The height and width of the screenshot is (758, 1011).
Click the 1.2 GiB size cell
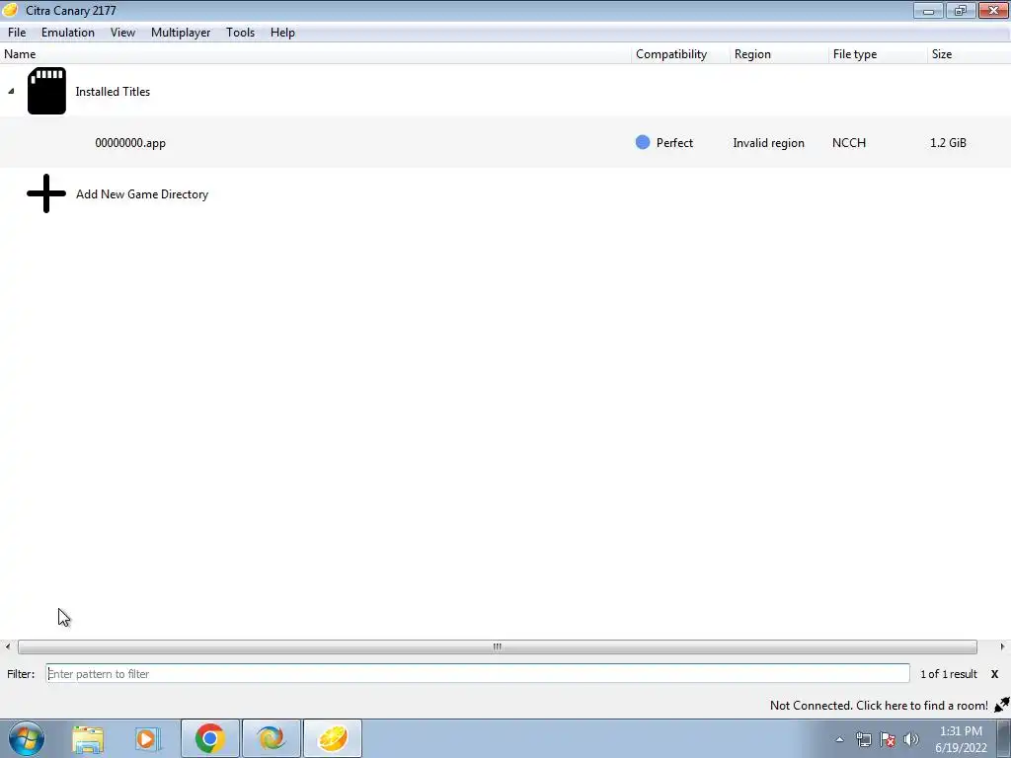pos(948,143)
